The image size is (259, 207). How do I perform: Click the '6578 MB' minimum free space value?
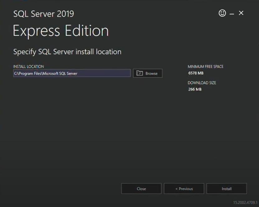(x=196, y=73)
